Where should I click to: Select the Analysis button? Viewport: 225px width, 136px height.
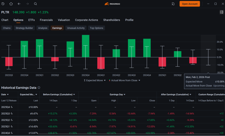(x=43, y=28)
